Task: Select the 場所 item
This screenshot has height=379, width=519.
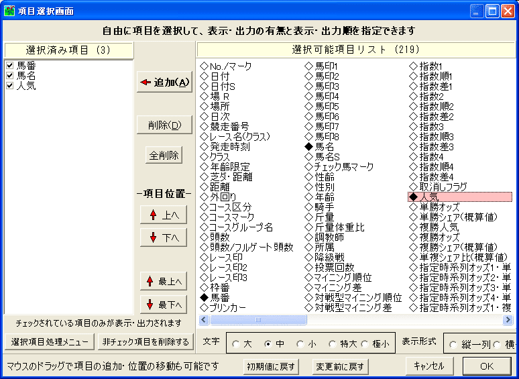Action: 215,106
